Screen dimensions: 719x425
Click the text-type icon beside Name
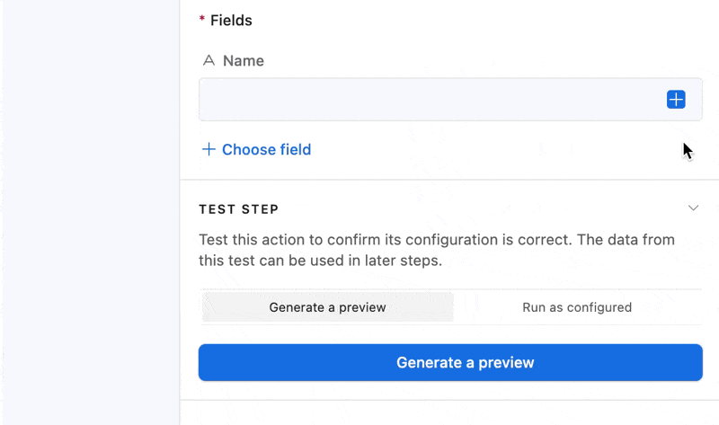[x=209, y=61]
